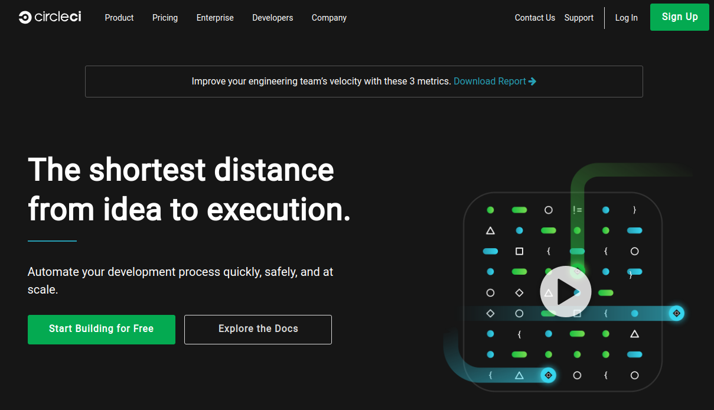The width and height of the screenshot is (714, 410).
Task: Click the CircleCI logo
Action: (50, 17)
